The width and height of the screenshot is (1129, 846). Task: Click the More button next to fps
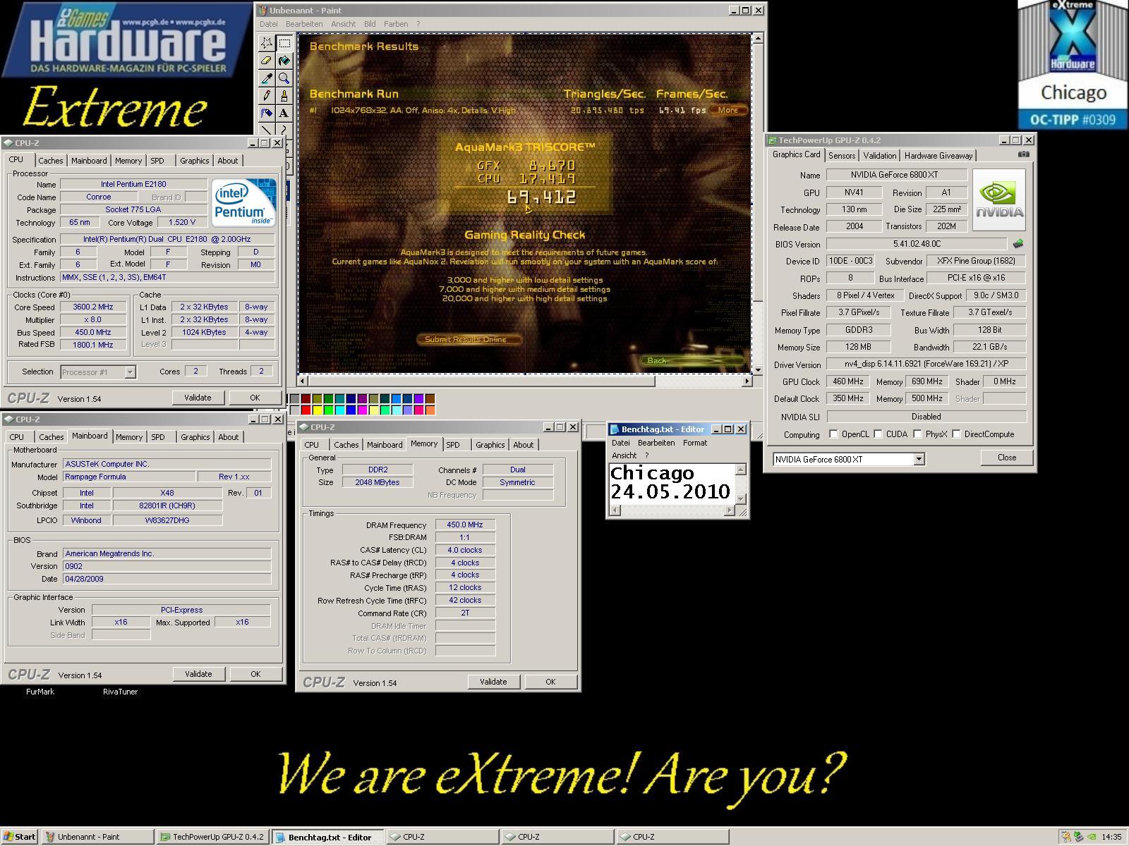coord(728,110)
